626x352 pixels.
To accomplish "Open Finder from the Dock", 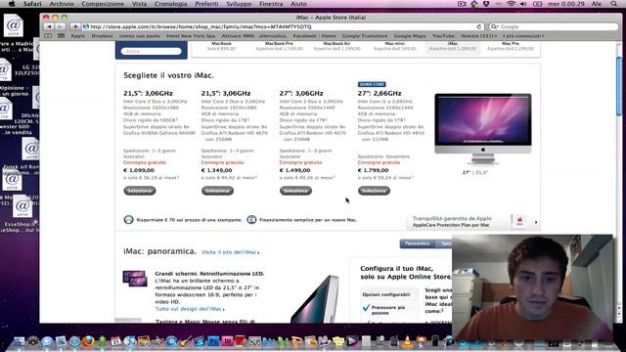I will 19,341.
